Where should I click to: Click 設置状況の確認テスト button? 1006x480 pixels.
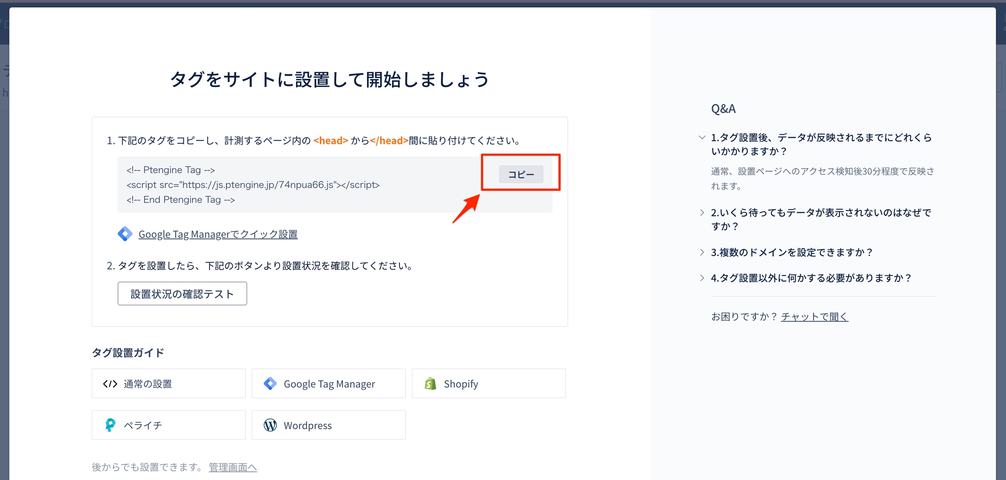click(182, 294)
